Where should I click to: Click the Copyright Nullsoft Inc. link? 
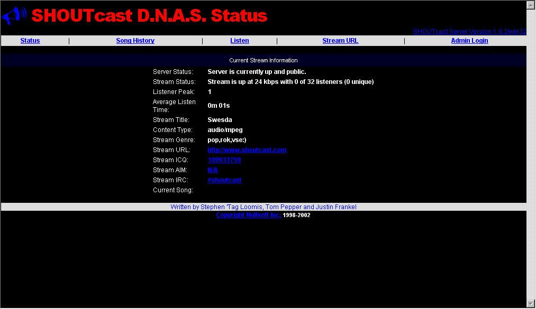tap(249, 215)
